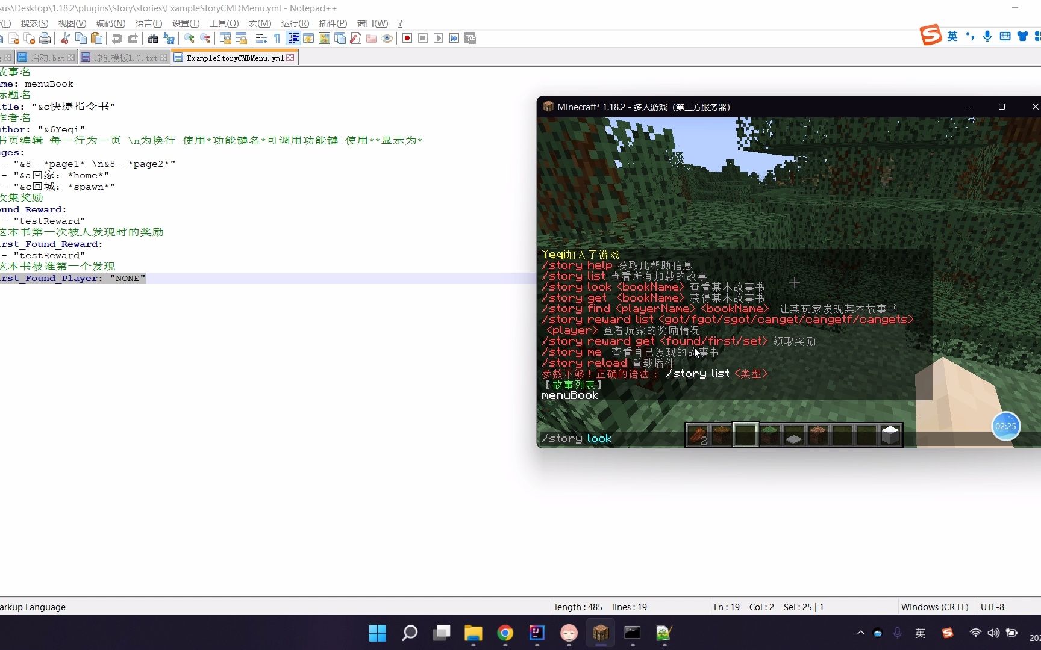Open the 设置(T) menu

pos(186,23)
